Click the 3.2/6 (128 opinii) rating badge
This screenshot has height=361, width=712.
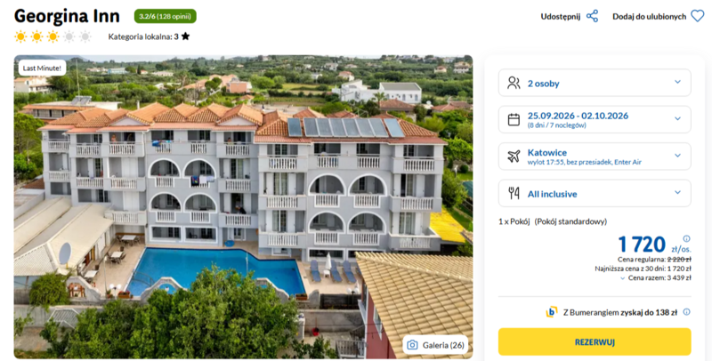click(166, 16)
